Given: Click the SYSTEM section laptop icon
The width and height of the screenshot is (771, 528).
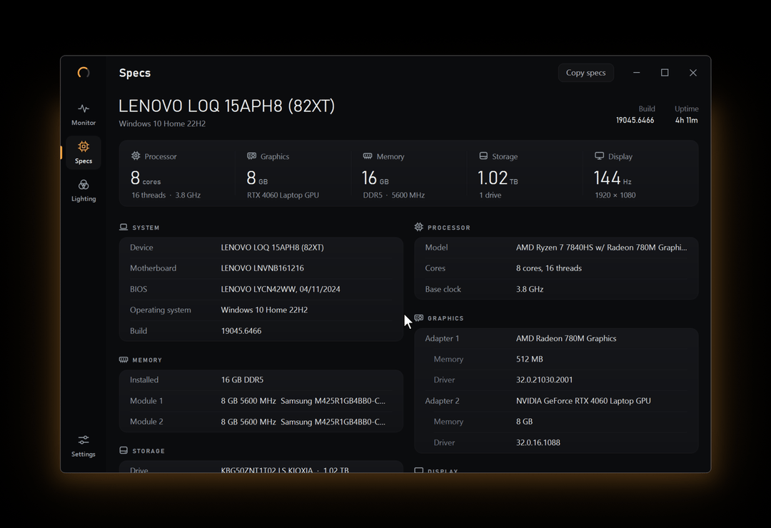Looking at the screenshot, I should [124, 227].
